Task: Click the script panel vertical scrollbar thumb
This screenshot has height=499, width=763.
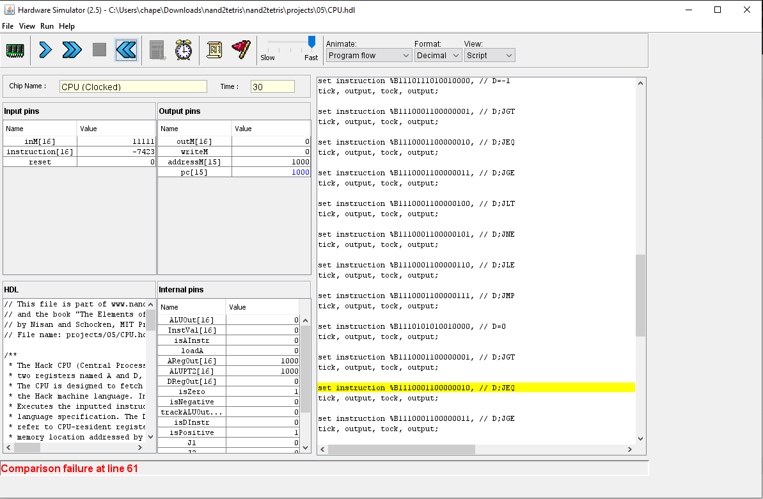Action: pyautogui.click(x=641, y=294)
